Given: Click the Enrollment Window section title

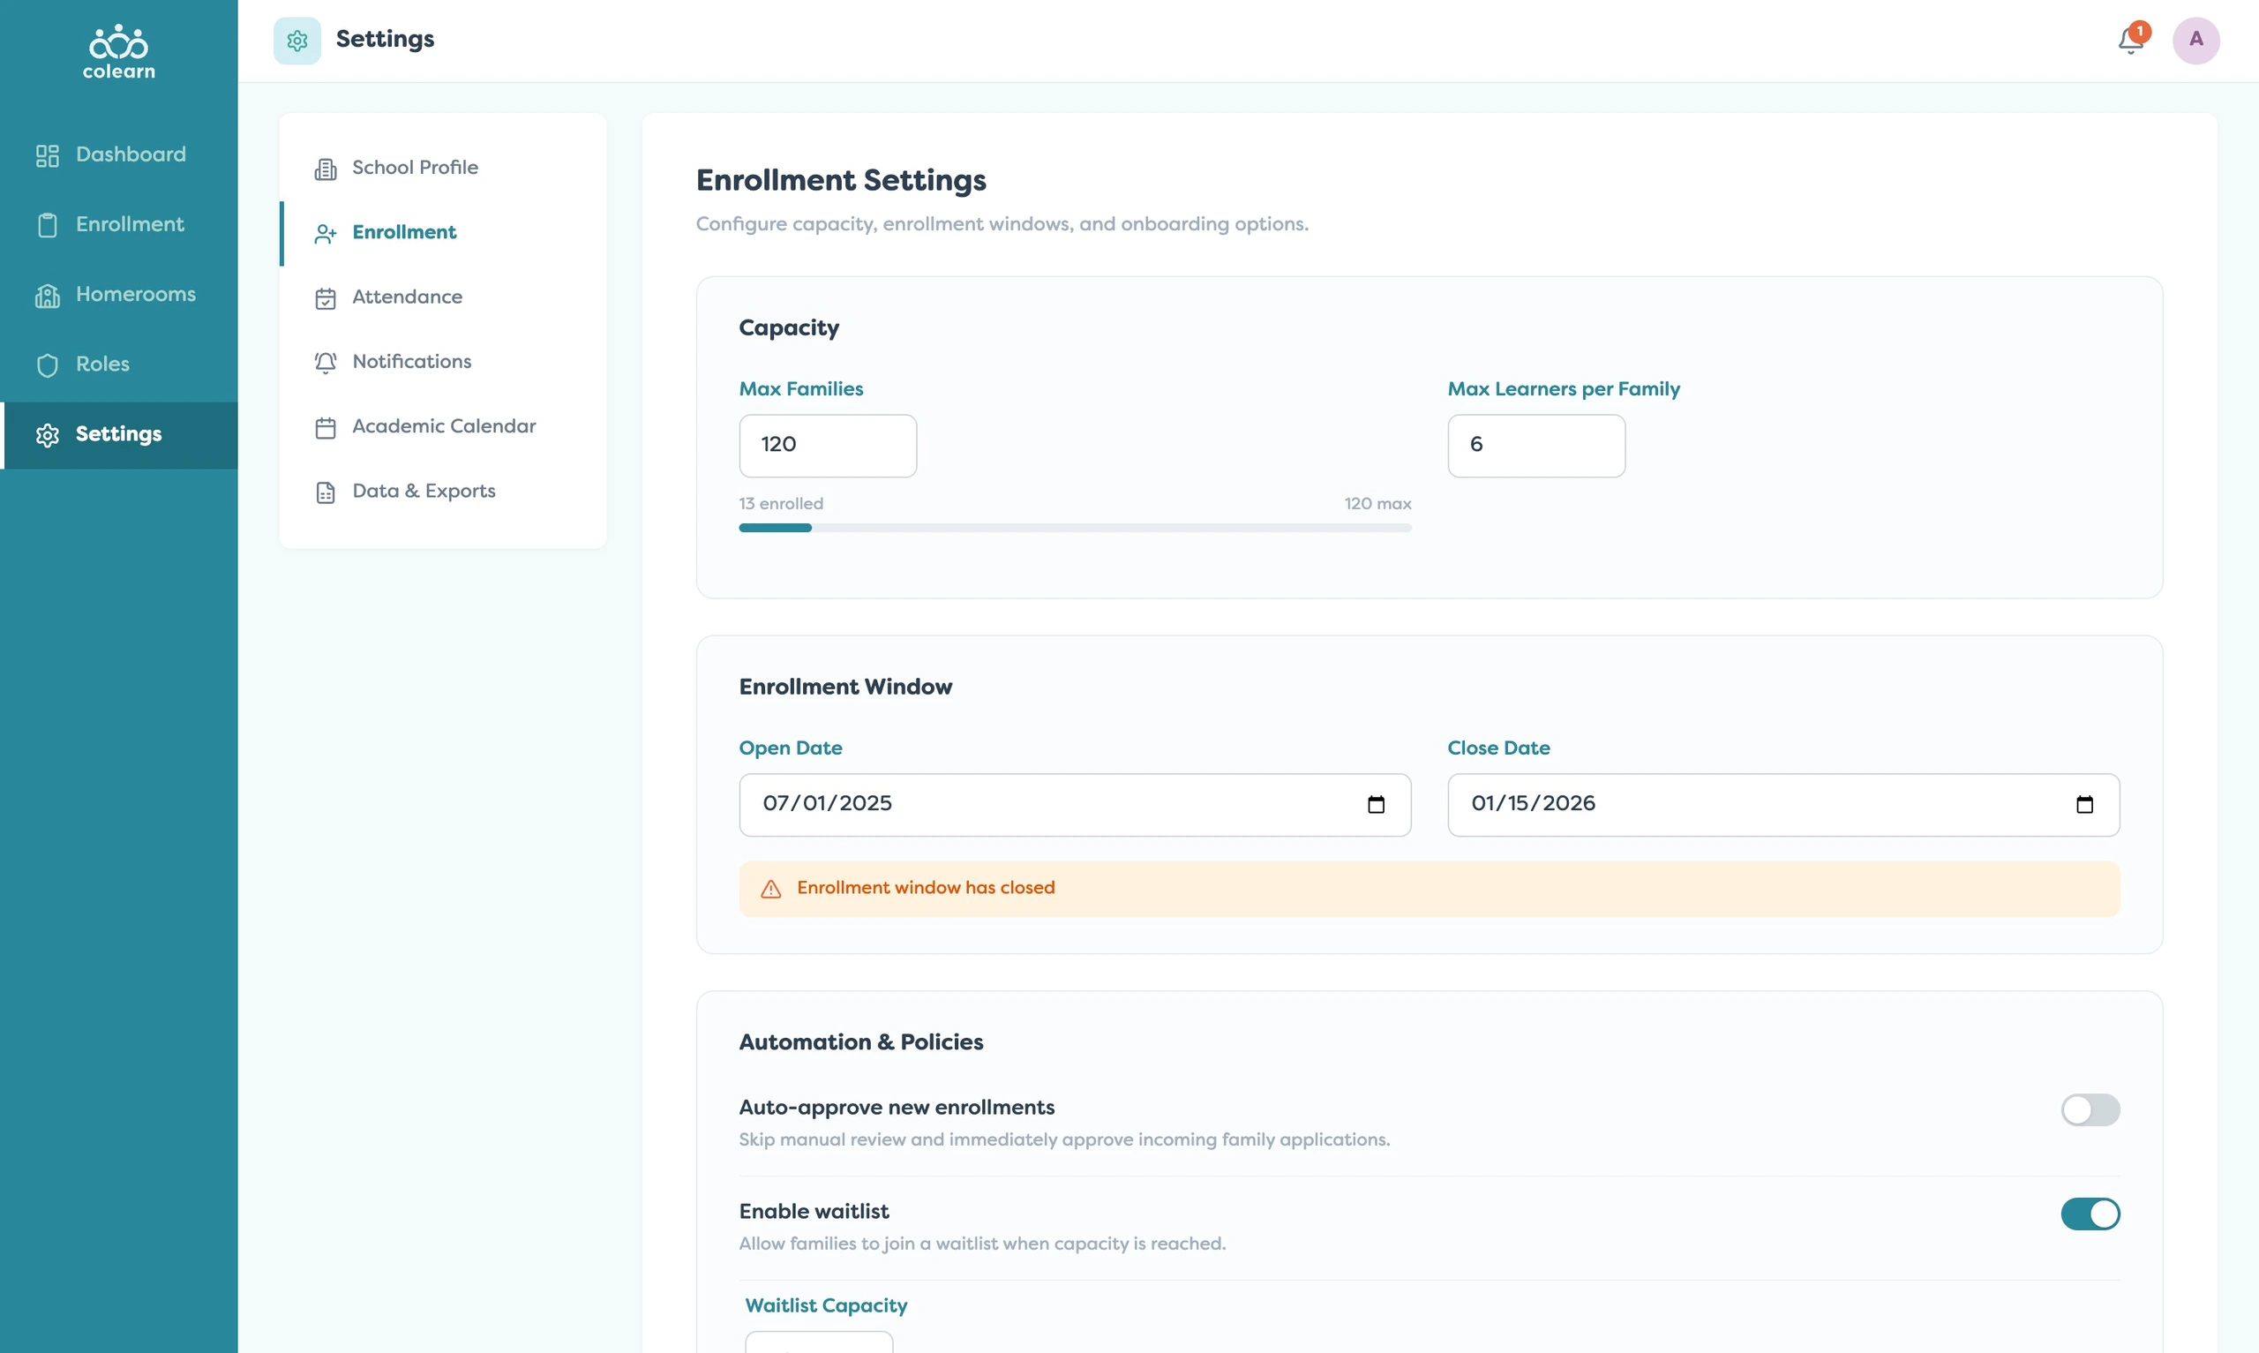Looking at the screenshot, I should 844,687.
